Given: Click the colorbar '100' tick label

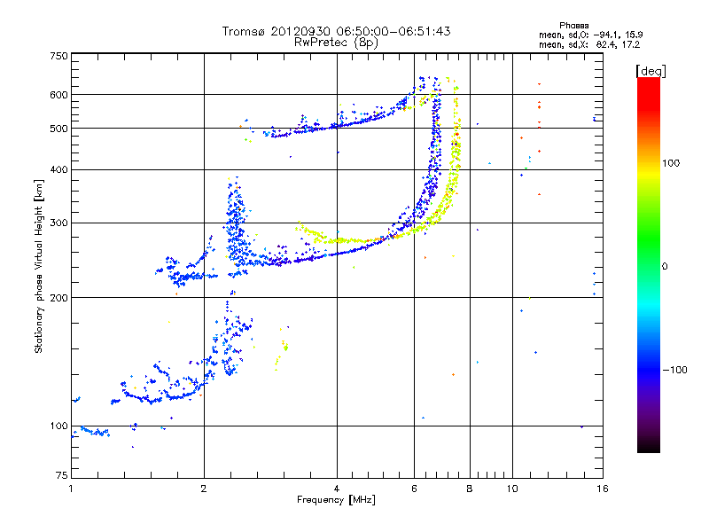Looking at the screenshot, I should point(671,163).
